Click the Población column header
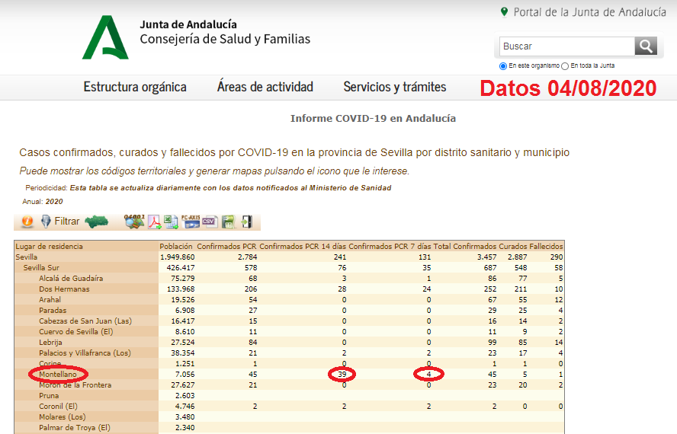This screenshot has width=677, height=434. click(x=176, y=247)
